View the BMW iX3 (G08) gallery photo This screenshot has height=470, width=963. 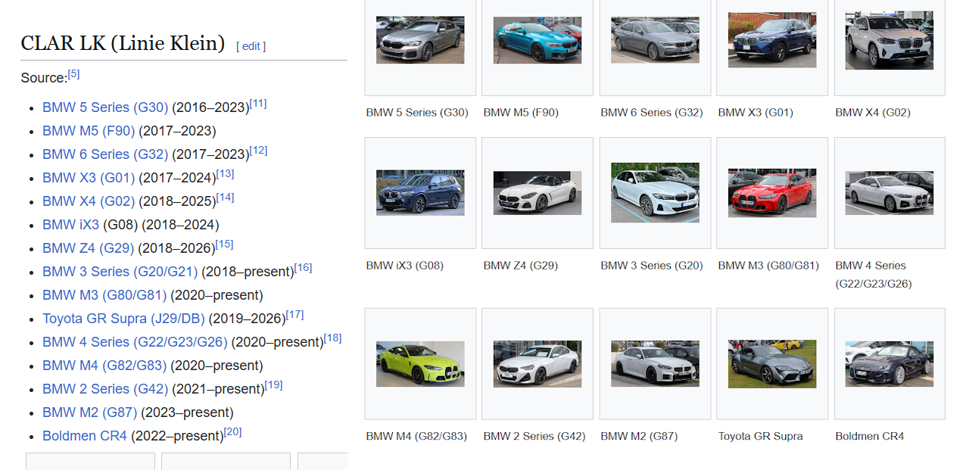[x=420, y=193]
